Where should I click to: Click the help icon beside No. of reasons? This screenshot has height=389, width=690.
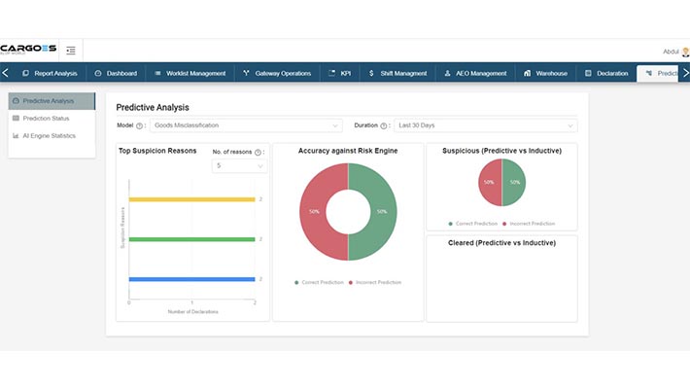(258, 152)
